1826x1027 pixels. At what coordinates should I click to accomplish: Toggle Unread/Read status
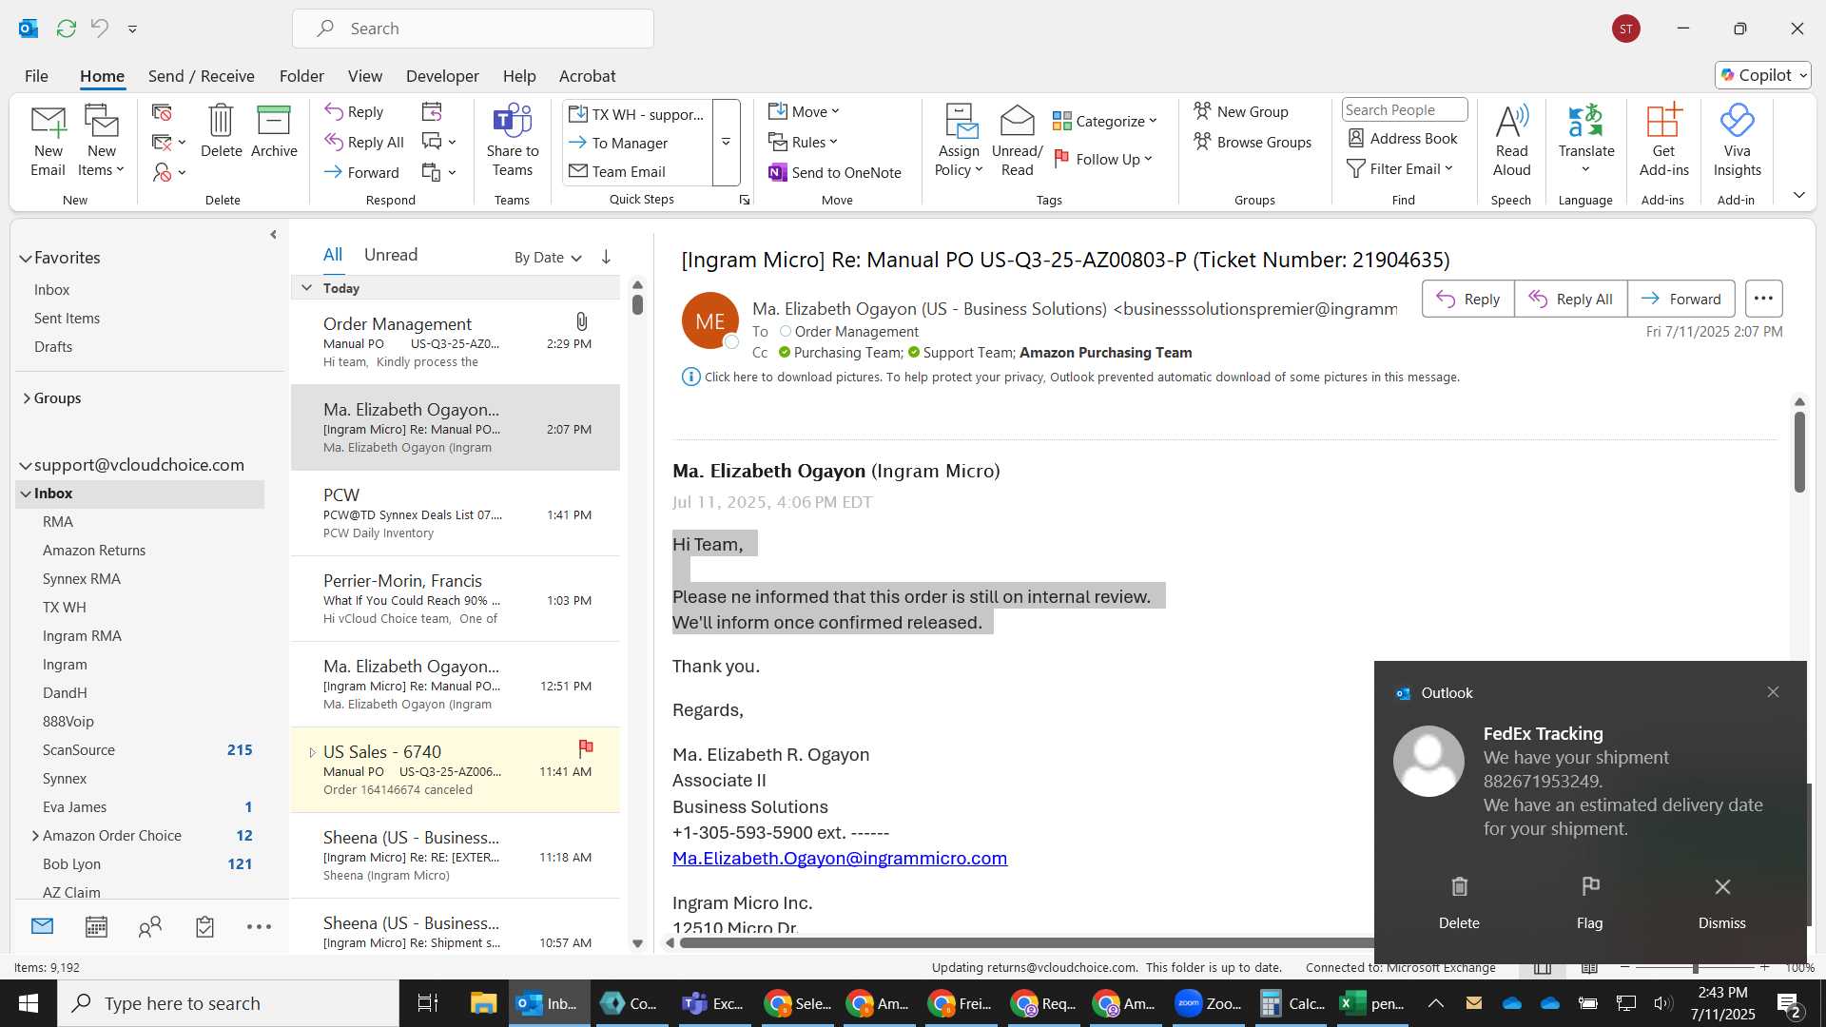tap(1017, 141)
